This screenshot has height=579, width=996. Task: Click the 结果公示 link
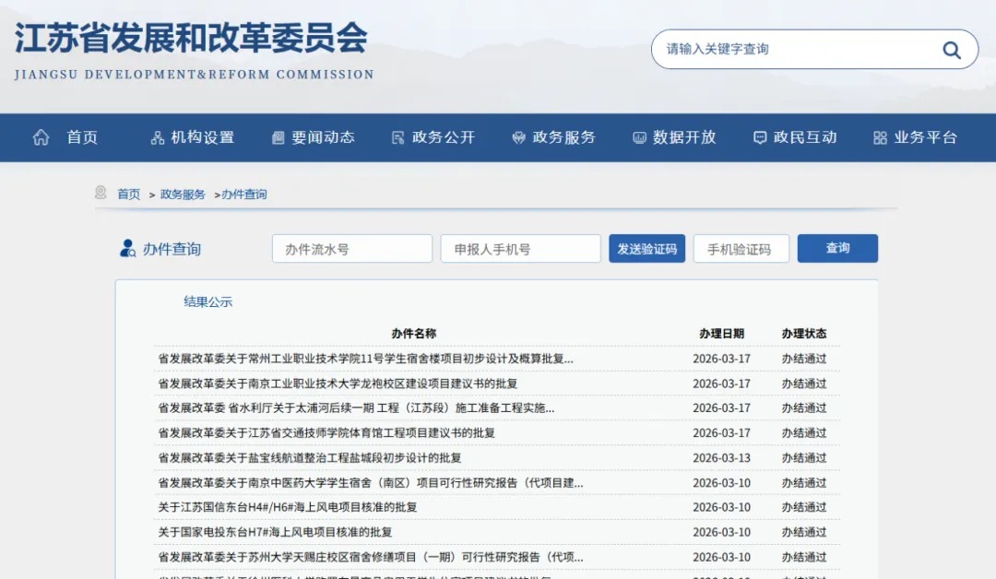click(x=207, y=301)
